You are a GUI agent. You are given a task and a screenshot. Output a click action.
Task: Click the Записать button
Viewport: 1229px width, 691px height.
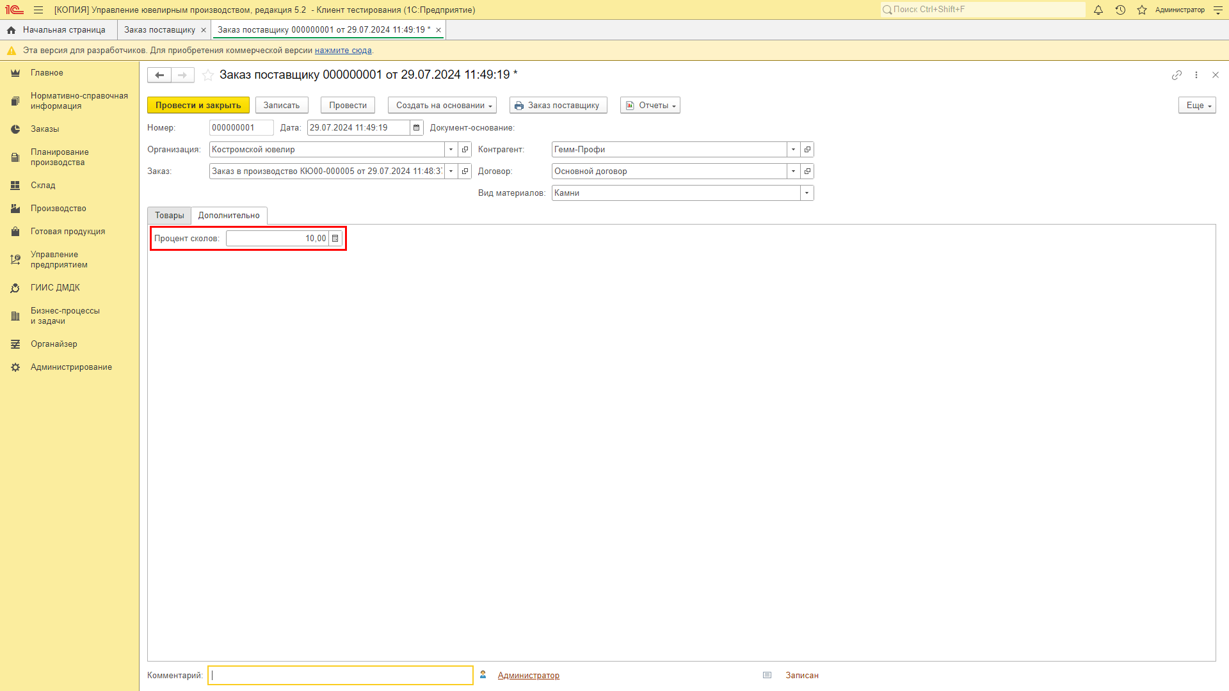[x=281, y=105]
